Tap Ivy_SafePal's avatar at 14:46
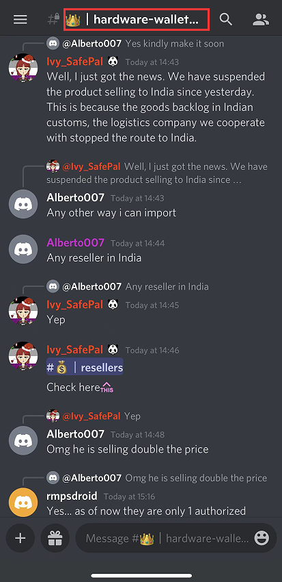 point(23,356)
